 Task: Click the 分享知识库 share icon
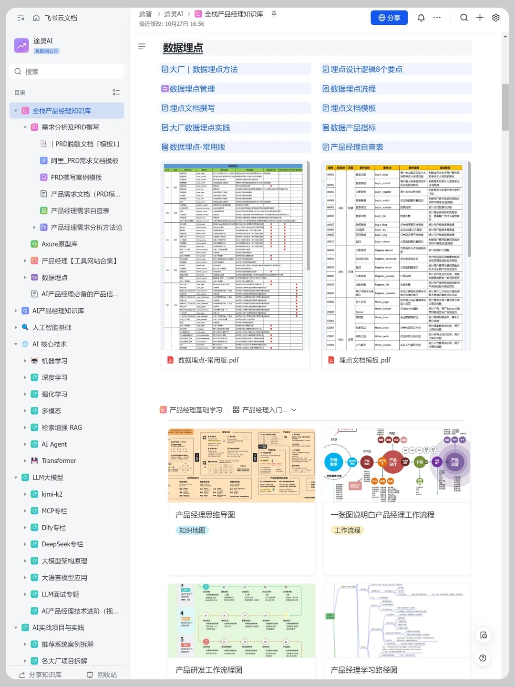click(22, 675)
